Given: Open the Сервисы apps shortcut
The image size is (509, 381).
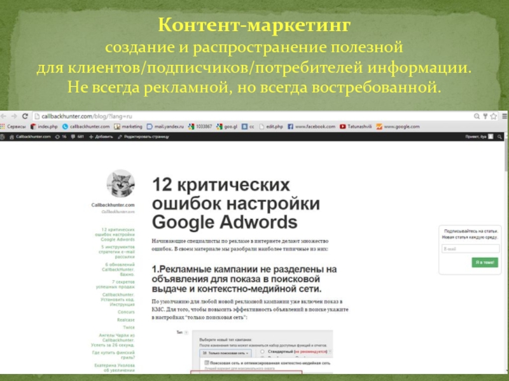Looking at the screenshot, I should 13,126.
